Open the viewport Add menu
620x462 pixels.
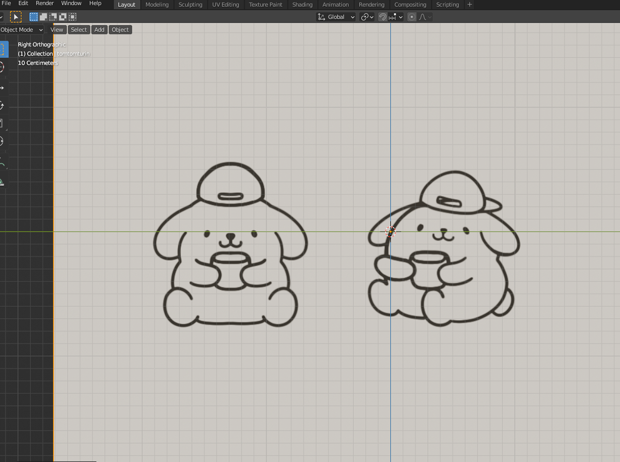tap(99, 30)
